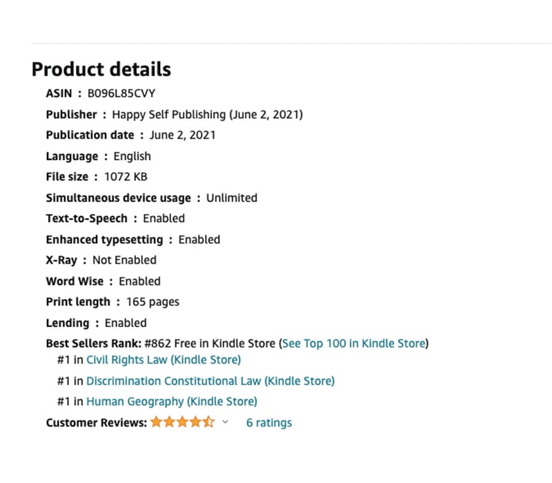Click the Publication date June 2, 2021
The height and width of the screenshot is (483, 552).
[182, 135]
